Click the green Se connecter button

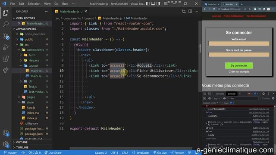[238, 65]
